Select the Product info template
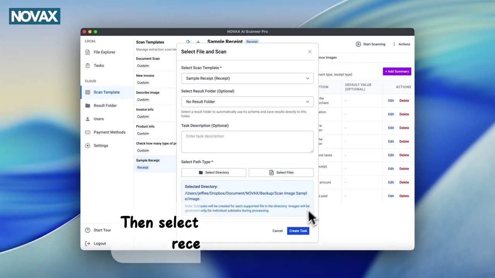The image size is (495, 278). pyautogui.click(x=155, y=130)
